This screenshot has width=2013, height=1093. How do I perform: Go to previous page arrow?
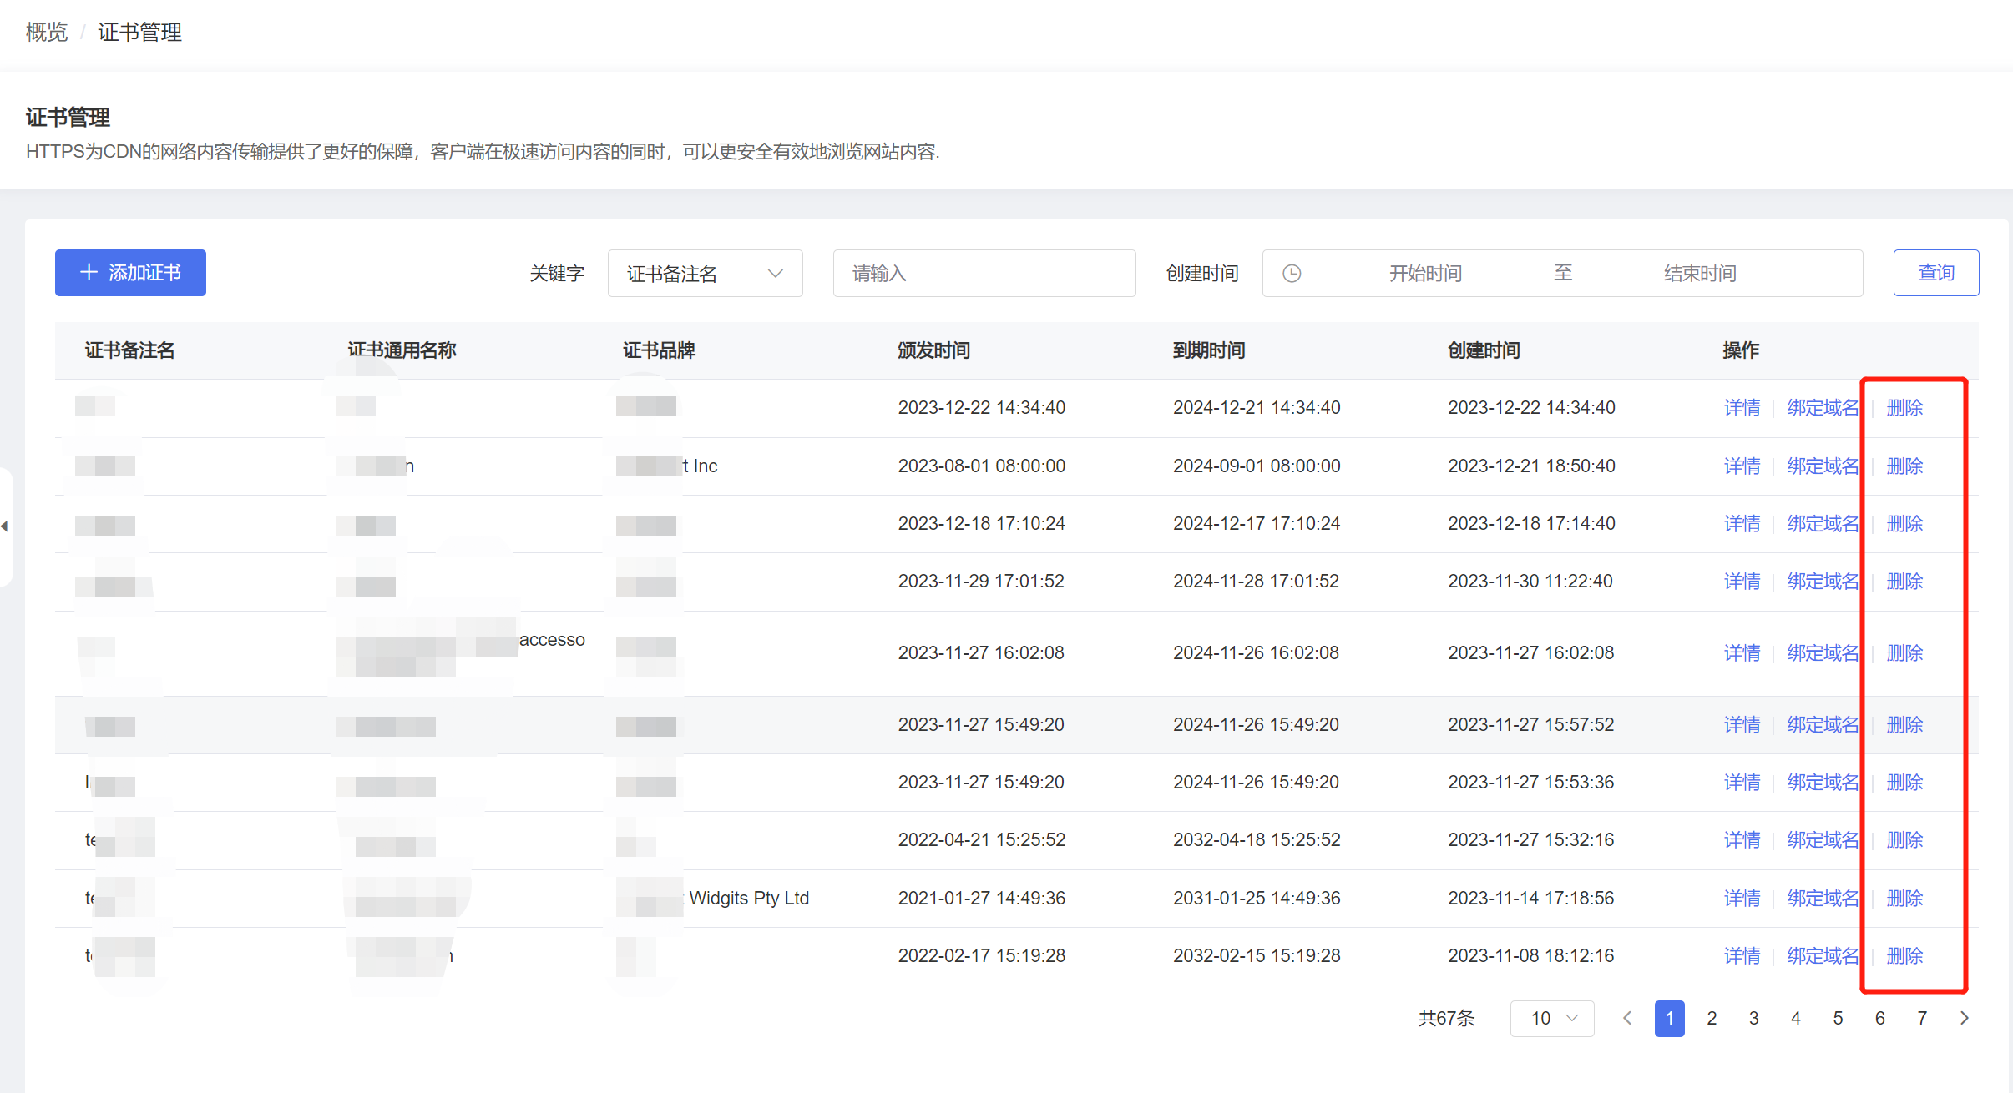[x=1627, y=1018]
